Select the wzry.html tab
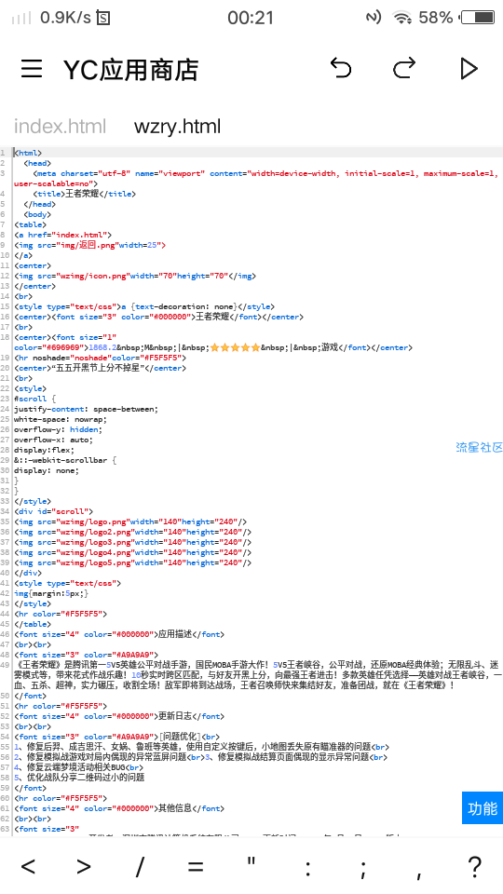Image resolution: width=503 pixels, height=894 pixels. (177, 126)
